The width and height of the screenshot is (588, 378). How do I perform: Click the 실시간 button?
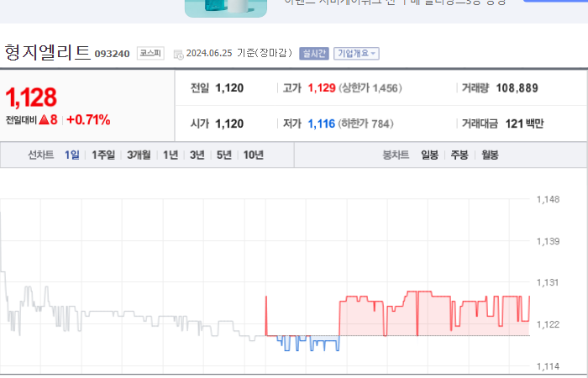tap(314, 54)
